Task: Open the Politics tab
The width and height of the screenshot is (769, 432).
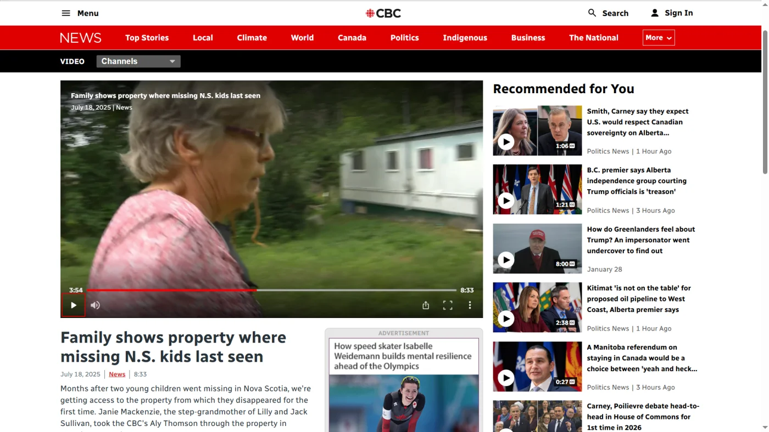Action: 405,38
